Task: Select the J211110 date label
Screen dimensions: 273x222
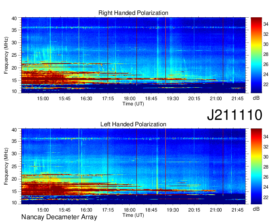Action: [x=234, y=115]
